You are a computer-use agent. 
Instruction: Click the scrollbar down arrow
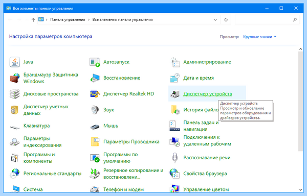pos(300,189)
